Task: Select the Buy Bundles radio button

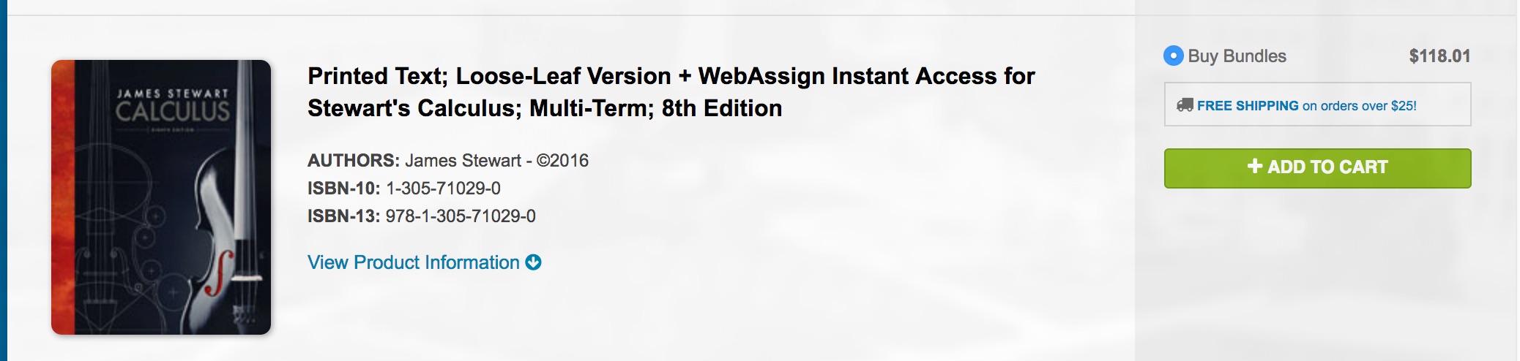Action: click(x=1174, y=56)
